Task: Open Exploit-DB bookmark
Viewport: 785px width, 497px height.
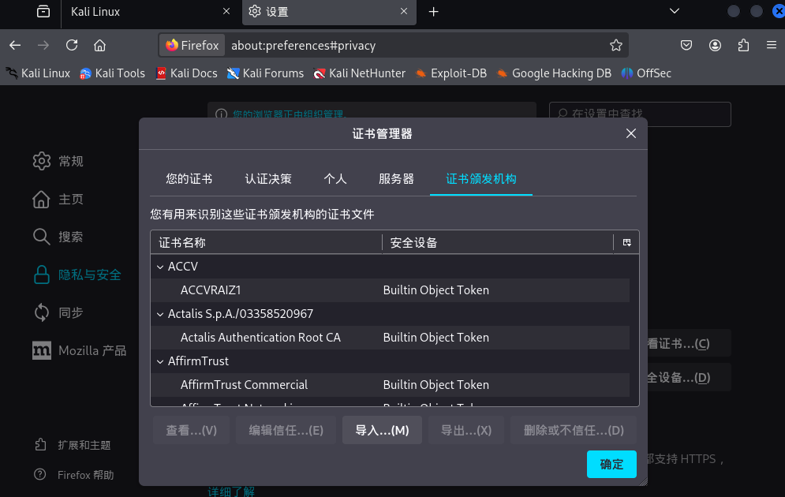Action: 451,73
